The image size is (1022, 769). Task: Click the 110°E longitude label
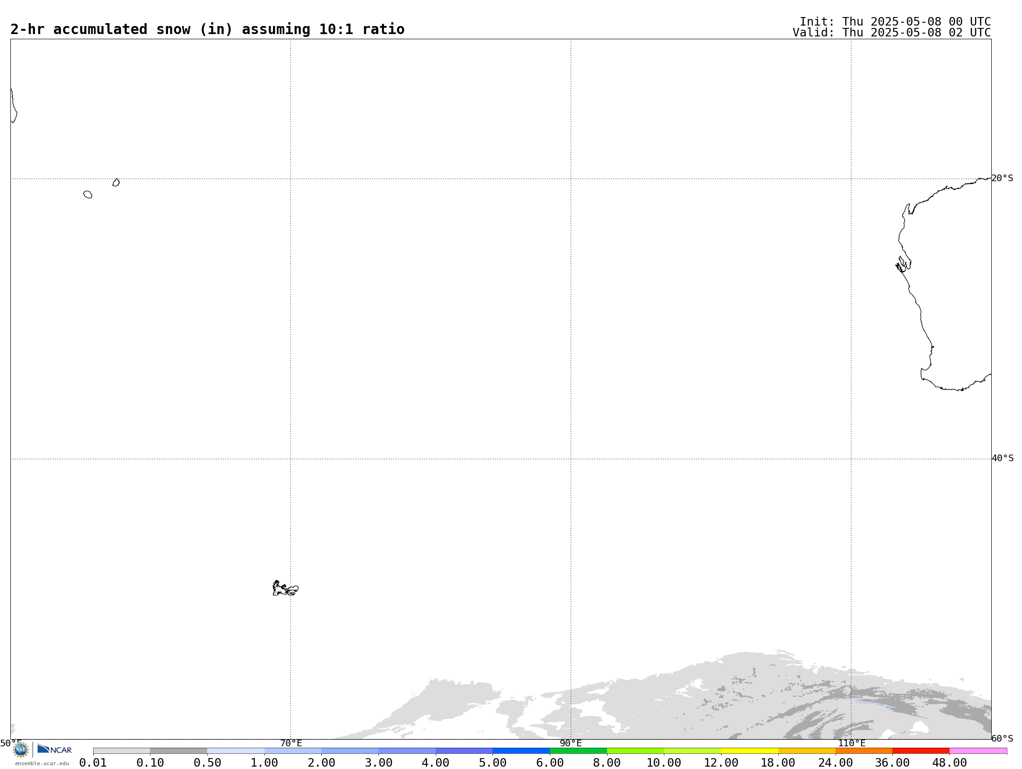pyautogui.click(x=852, y=743)
